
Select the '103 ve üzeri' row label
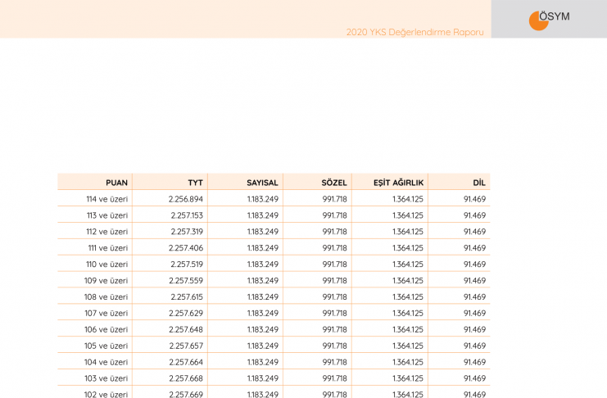pyautogui.click(x=106, y=378)
